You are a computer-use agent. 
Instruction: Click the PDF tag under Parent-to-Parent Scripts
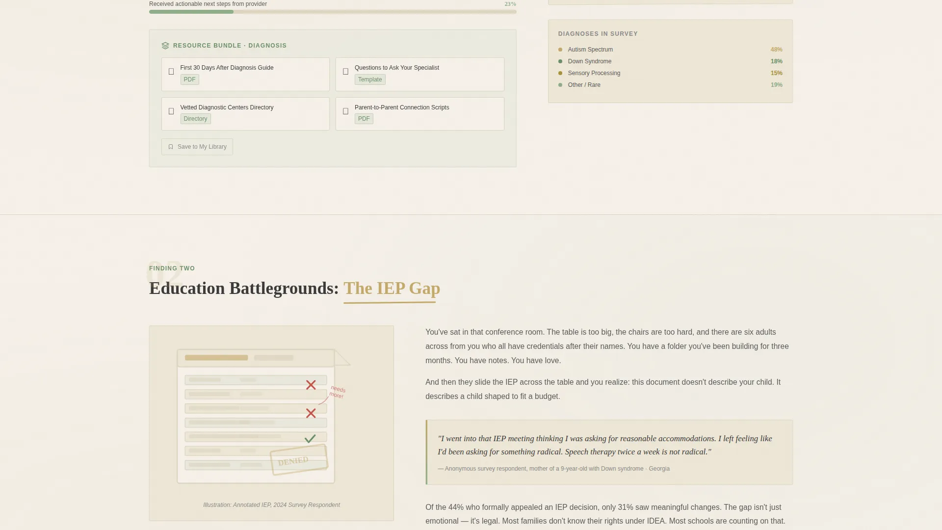pyautogui.click(x=364, y=119)
